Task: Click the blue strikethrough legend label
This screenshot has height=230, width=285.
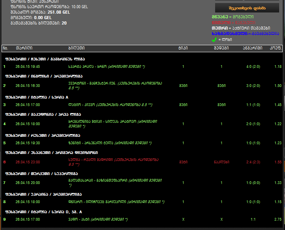Action: click(x=221, y=34)
